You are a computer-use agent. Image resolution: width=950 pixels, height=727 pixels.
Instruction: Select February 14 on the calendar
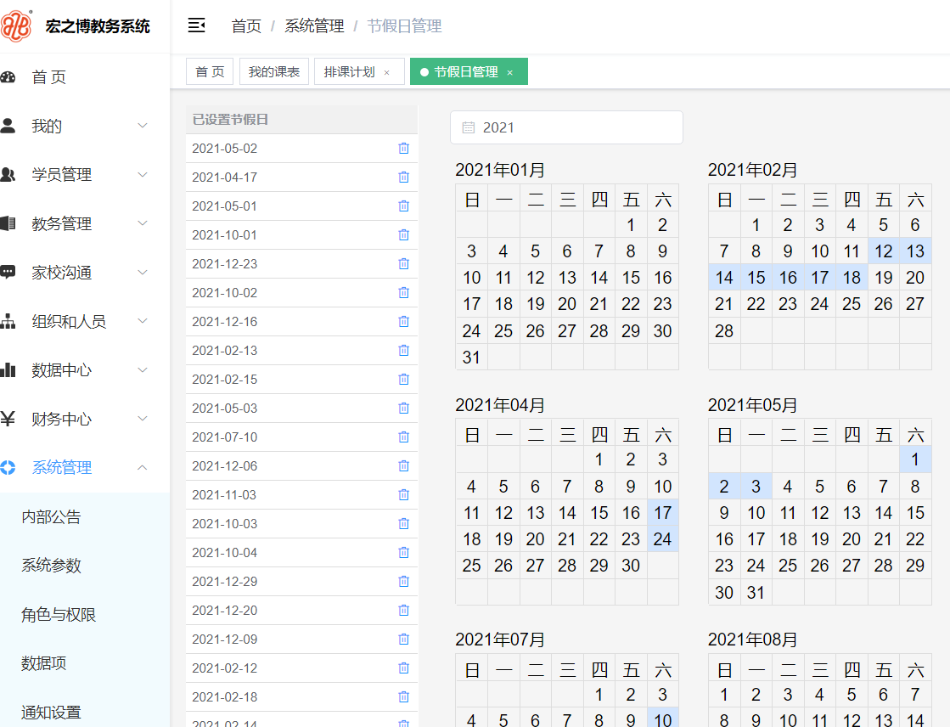pos(724,278)
